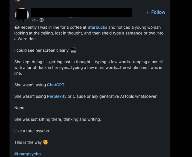Click the 'thinking and writing' sentence
The image size is (192, 157).
[58, 119]
